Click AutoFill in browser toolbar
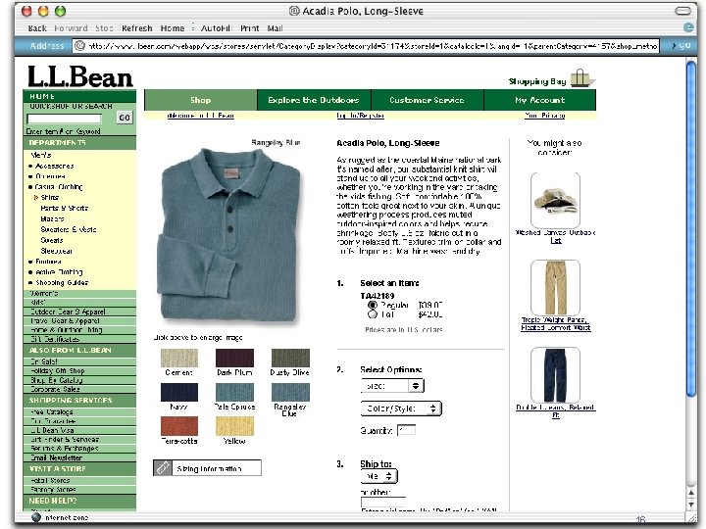The image size is (706, 529). 215,28
